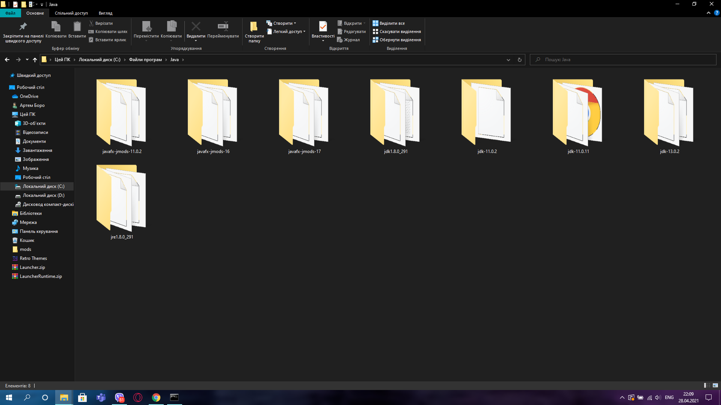Delete selection using the Видалити icon
This screenshot has width=721, height=405.
pos(196,26)
